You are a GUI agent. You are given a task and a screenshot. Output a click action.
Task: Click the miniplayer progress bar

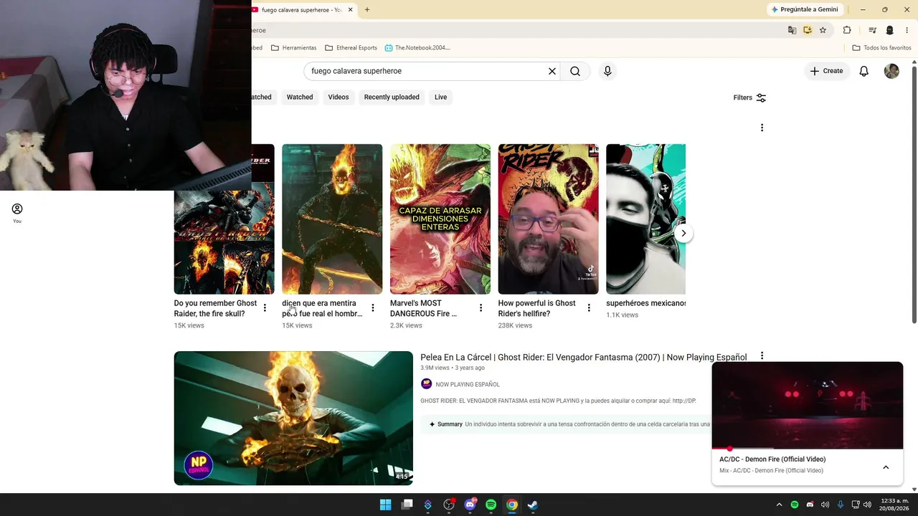808,449
